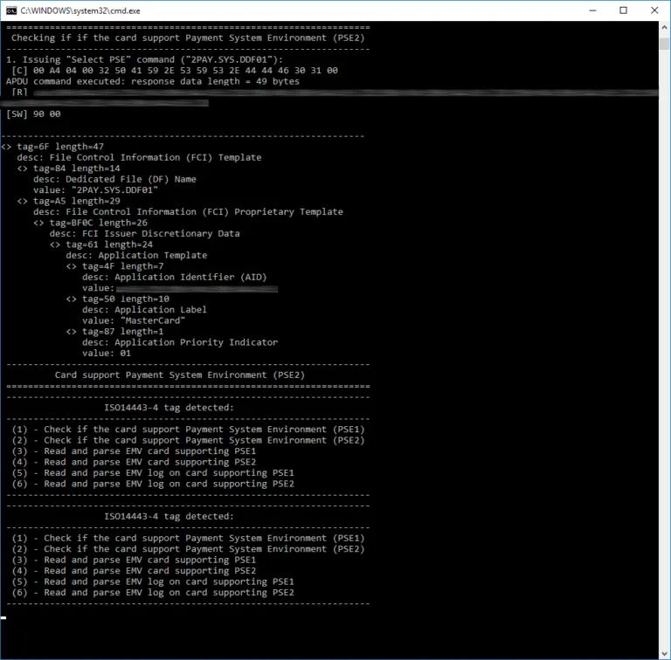Click option (6) EMV log PSE2, second menu

[x=153, y=593]
